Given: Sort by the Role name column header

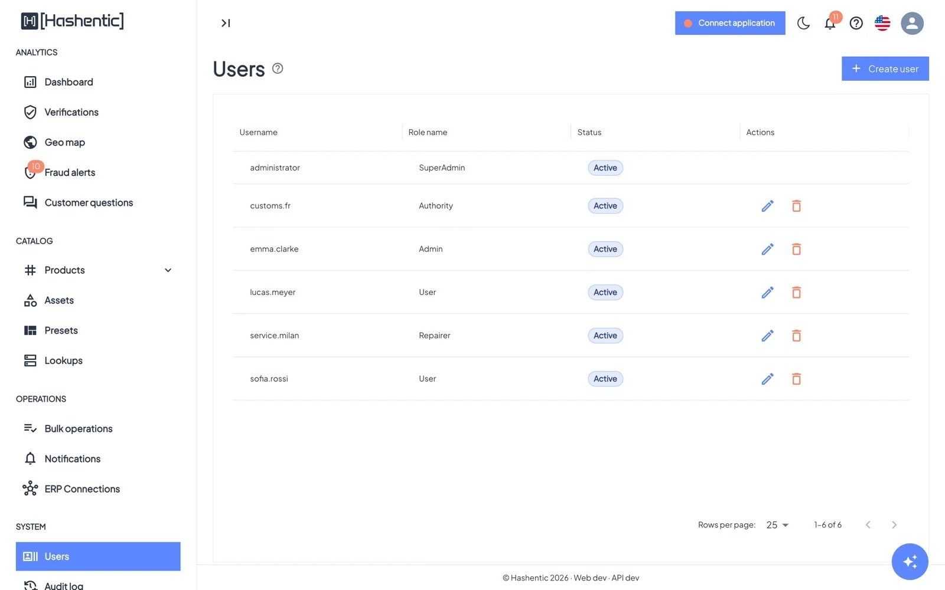Looking at the screenshot, I should click(428, 132).
